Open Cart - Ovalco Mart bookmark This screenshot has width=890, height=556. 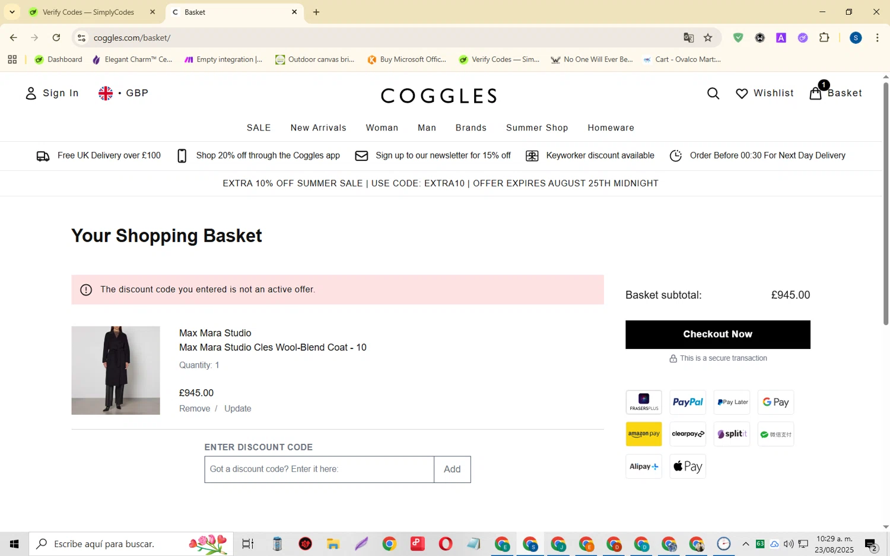point(682,59)
